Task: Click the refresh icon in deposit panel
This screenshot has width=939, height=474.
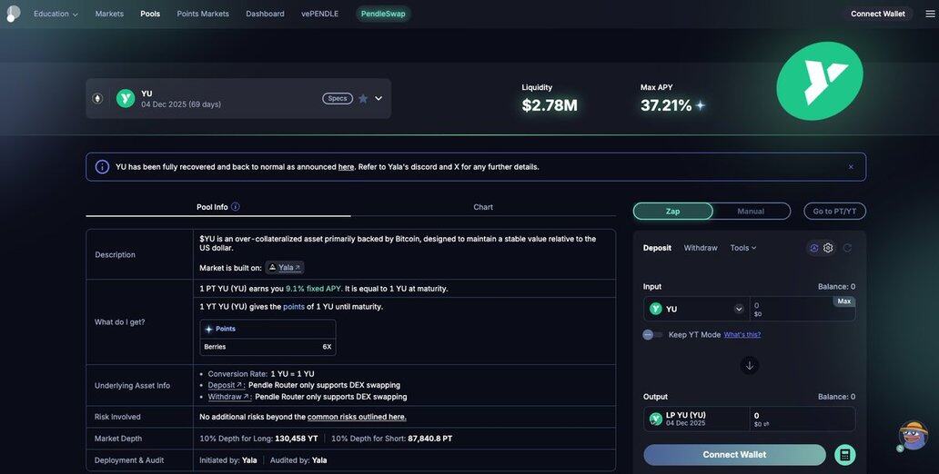Action: [x=847, y=248]
